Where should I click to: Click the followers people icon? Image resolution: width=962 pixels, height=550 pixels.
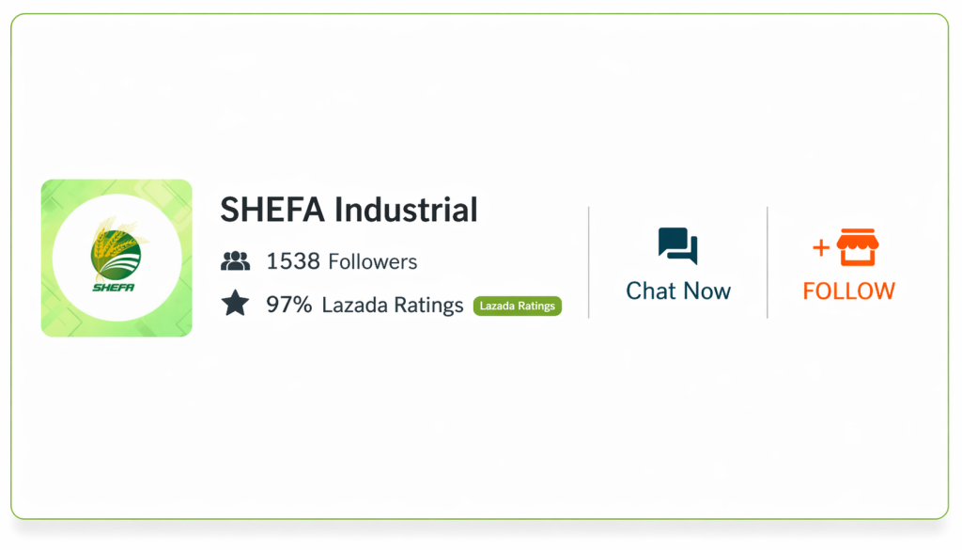(235, 261)
